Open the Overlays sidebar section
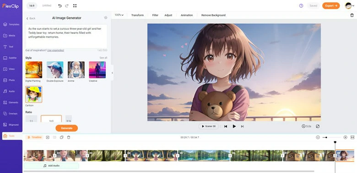This screenshot has height=173, width=357. coord(11,114)
